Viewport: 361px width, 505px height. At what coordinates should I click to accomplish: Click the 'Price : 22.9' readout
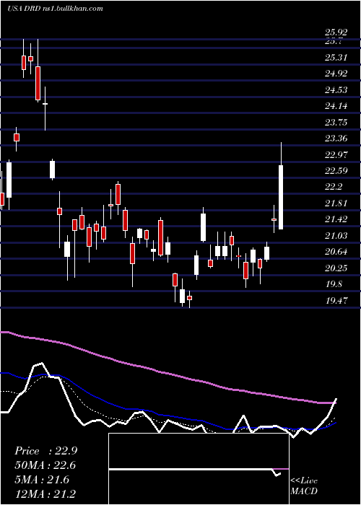[45, 451]
